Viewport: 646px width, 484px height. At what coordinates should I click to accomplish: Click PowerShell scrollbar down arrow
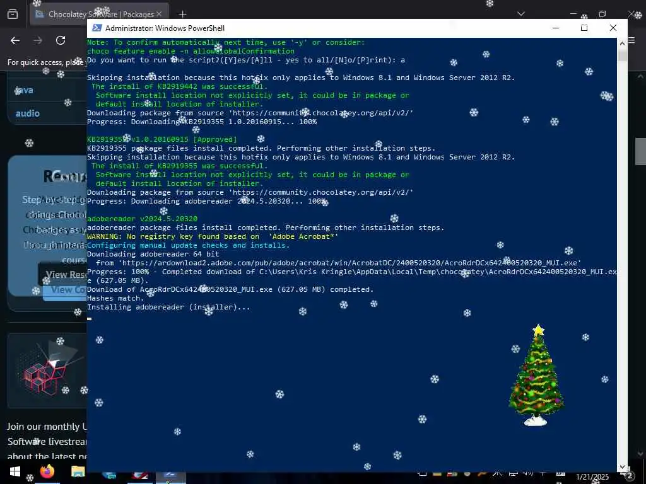(622, 467)
